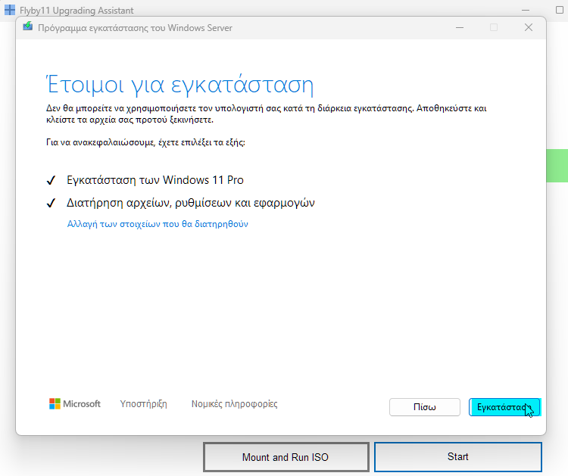
Task: Click the Flyby11 app icon in the title bar
Action: tap(10, 10)
